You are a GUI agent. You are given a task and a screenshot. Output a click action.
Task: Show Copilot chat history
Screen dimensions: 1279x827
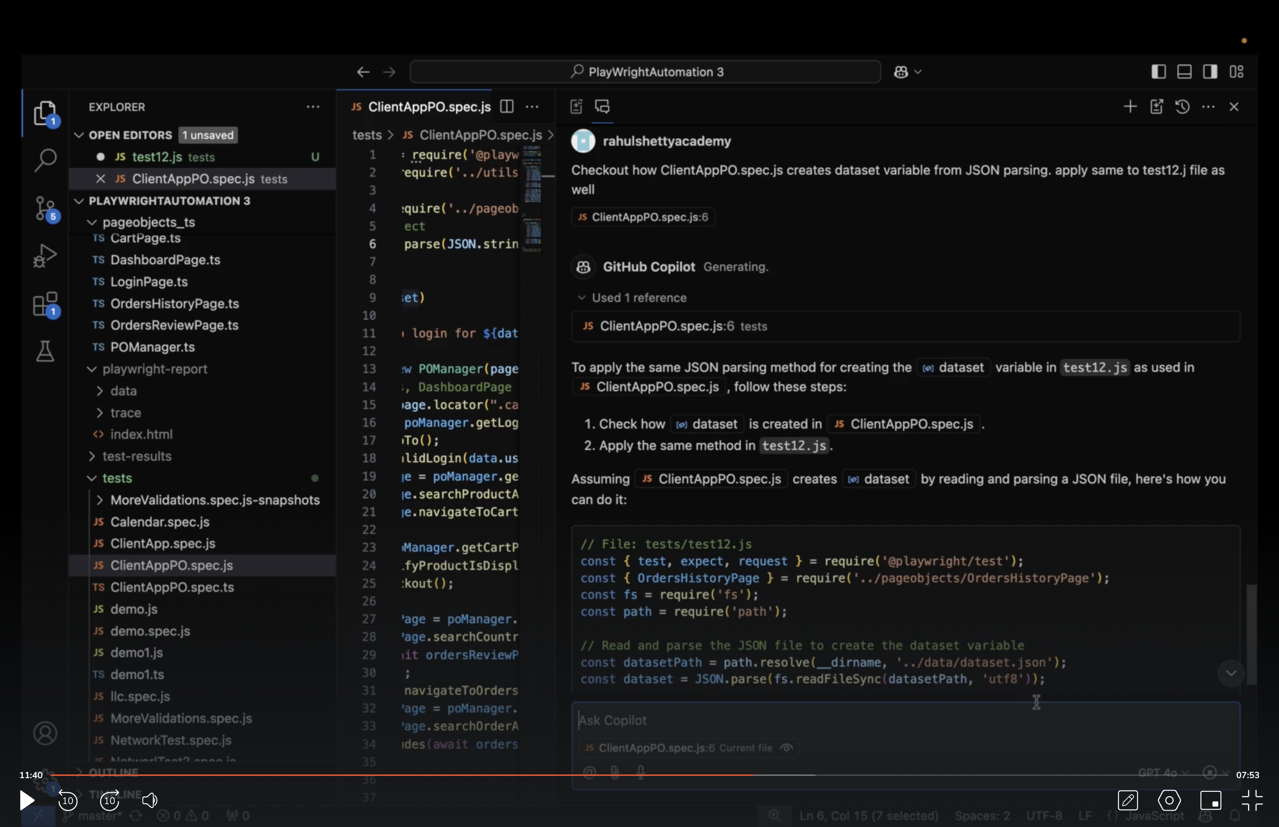[x=1182, y=107]
